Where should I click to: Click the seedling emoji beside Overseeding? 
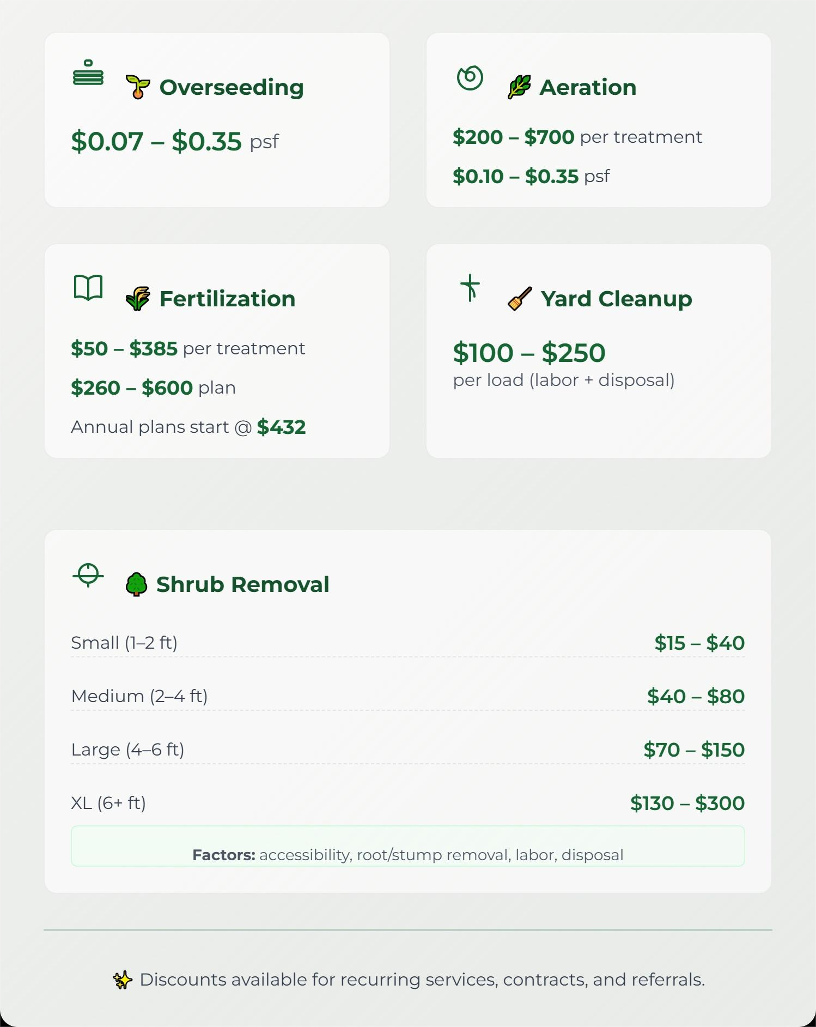pos(138,87)
